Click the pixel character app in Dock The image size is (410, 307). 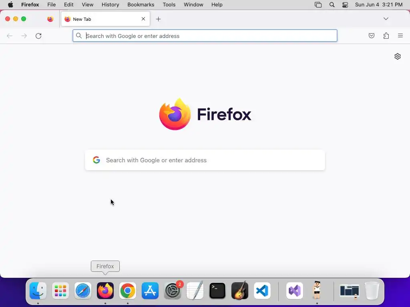coord(317,290)
